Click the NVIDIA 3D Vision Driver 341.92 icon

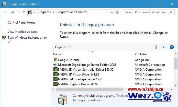pyautogui.click(x=55, y=74)
